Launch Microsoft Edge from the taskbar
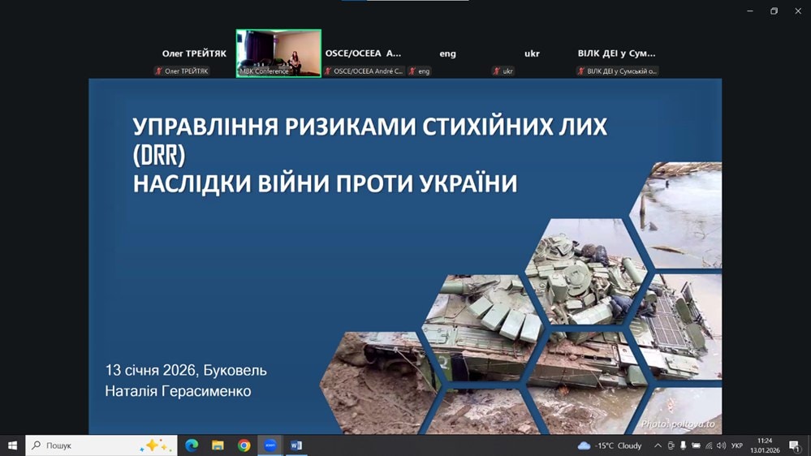 (x=192, y=445)
